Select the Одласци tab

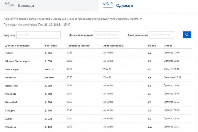point(124,5)
